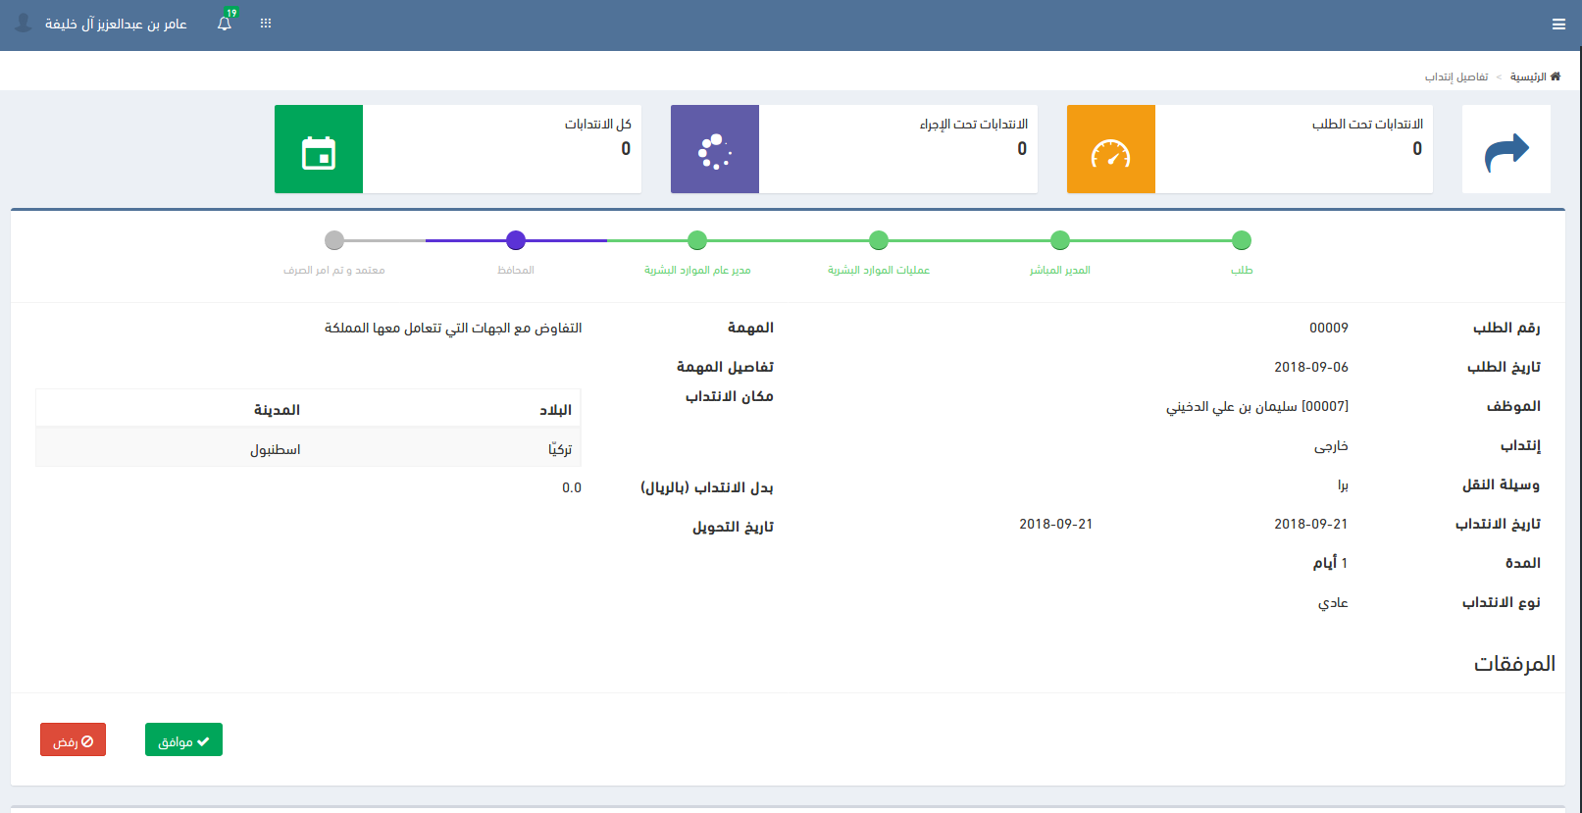The height and width of the screenshot is (813, 1582).
Task: Select the طلب step marker
Action: 1241,240
